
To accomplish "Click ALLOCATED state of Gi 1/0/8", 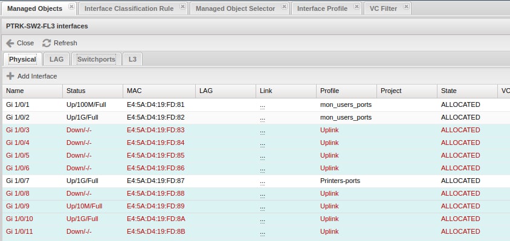I will point(460,193).
